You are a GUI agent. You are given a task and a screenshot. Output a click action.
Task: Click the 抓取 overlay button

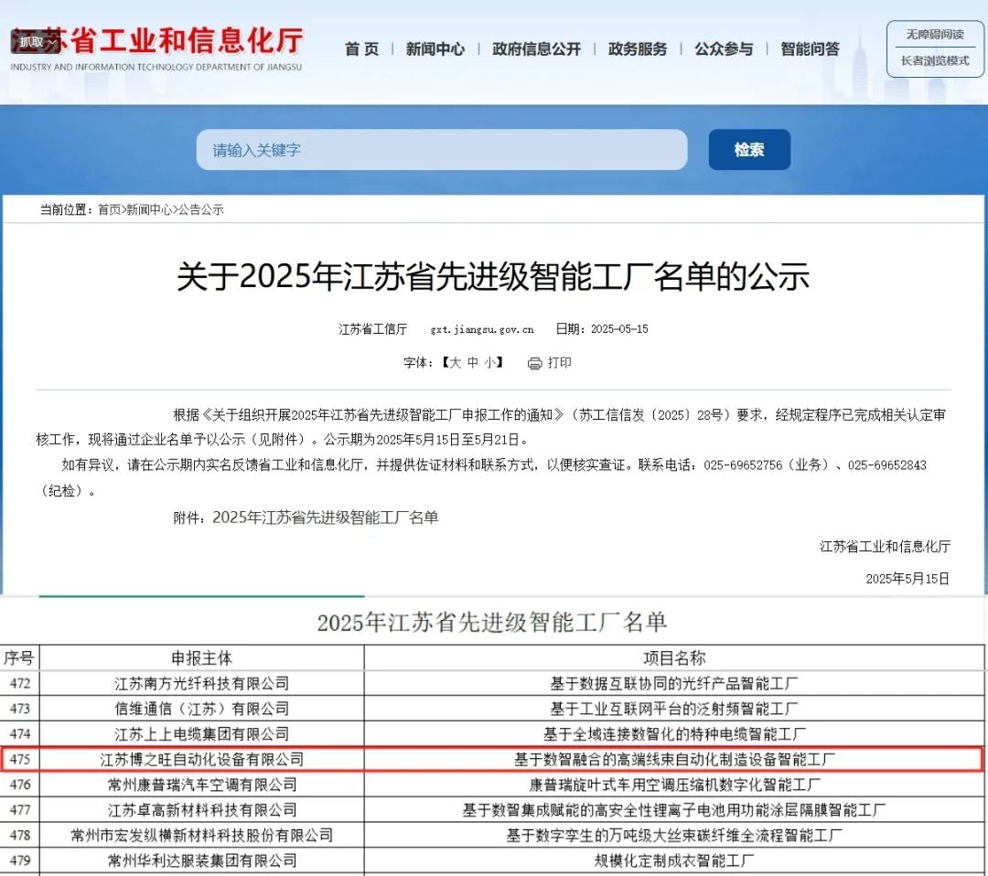[36, 41]
